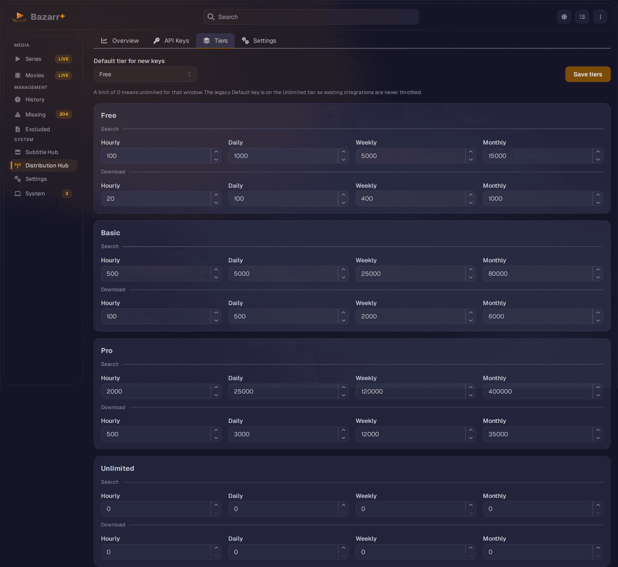Increment Free Download Hourly value
The width and height of the screenshot is (618, 567).
(216, 194)
